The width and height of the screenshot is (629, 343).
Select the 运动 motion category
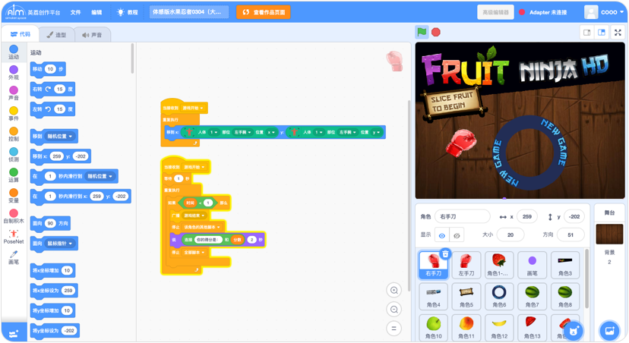[x=14, y=52]
